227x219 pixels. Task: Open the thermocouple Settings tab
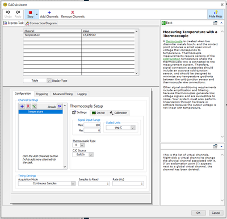pyautogui.click(x=79, y=112)
